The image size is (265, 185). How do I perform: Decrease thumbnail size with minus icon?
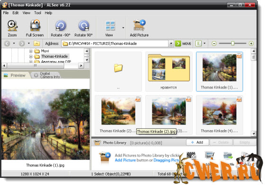(x=214, y=44)
